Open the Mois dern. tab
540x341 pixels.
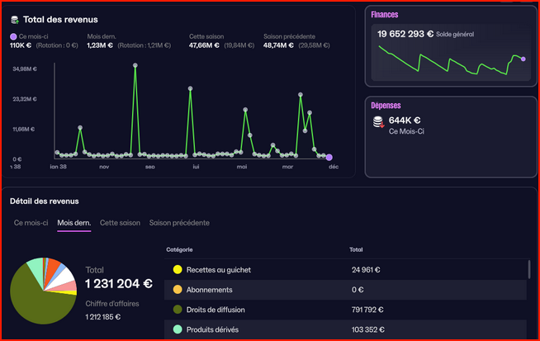73,223
